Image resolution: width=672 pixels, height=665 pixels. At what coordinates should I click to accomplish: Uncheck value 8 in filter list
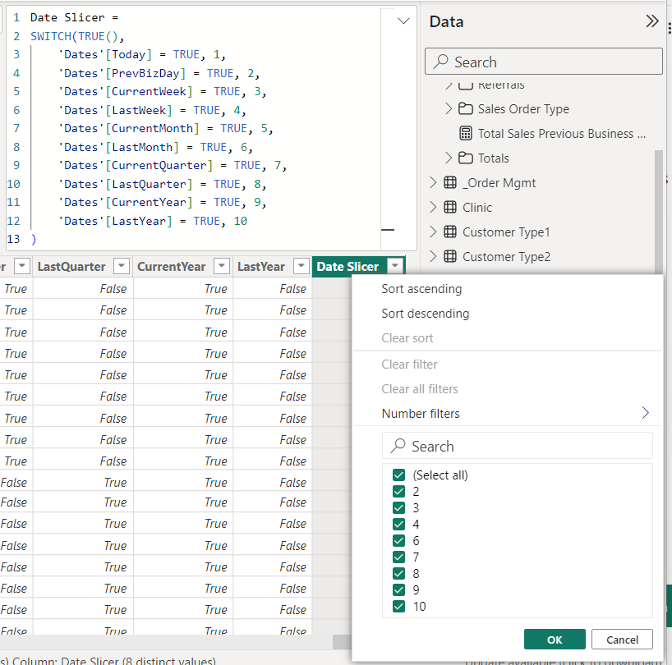(398, 573)
